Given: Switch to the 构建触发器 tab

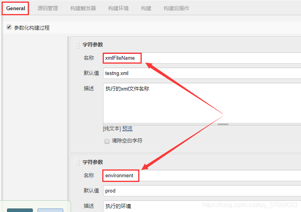Looking at the screenshot, I should coord(83,8).
